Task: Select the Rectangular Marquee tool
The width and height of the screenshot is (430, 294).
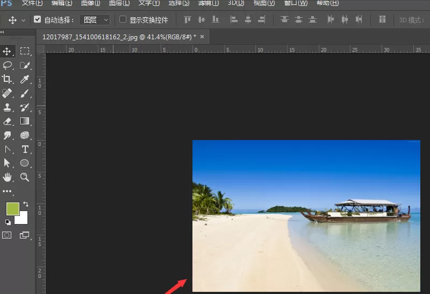Action: 25,51
